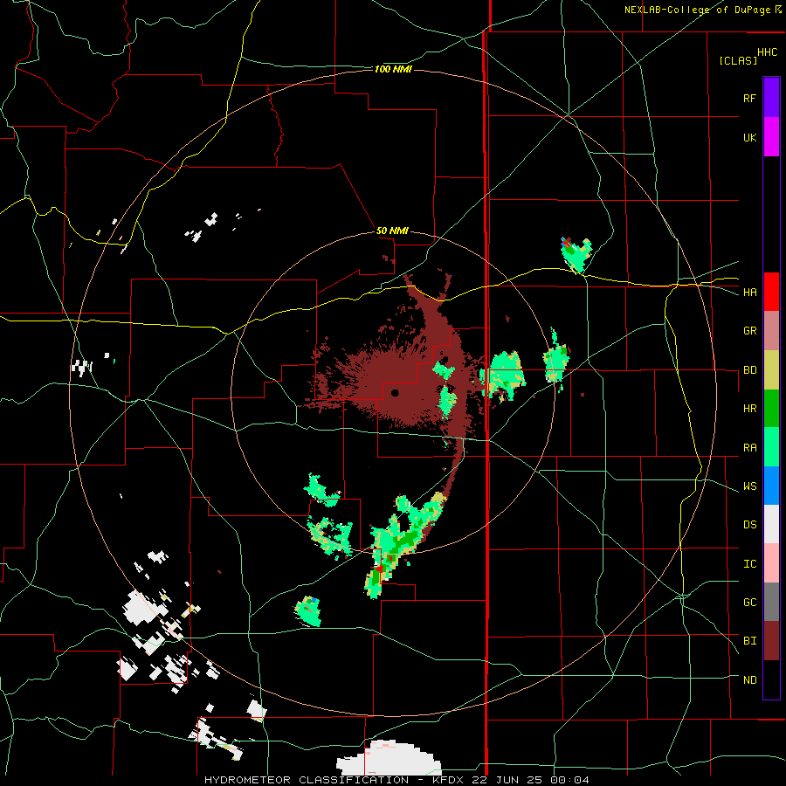Screen dimensions: 786x786
Task: Click the 'ND' legend label
Action: coord(749,680)
